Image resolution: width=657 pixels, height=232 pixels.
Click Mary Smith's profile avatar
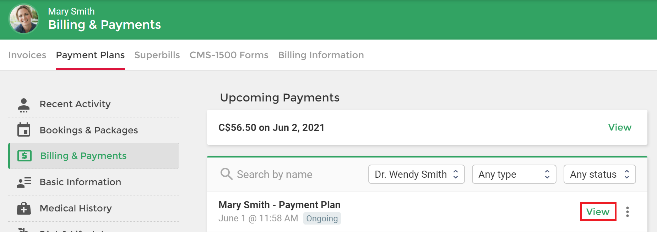24,19
